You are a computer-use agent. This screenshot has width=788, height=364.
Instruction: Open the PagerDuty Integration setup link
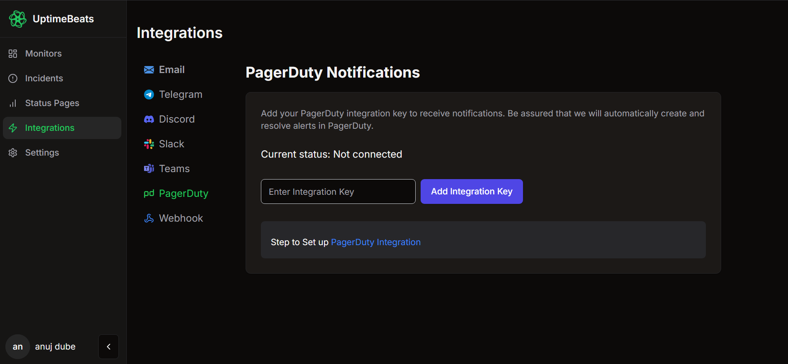point(376,242)
